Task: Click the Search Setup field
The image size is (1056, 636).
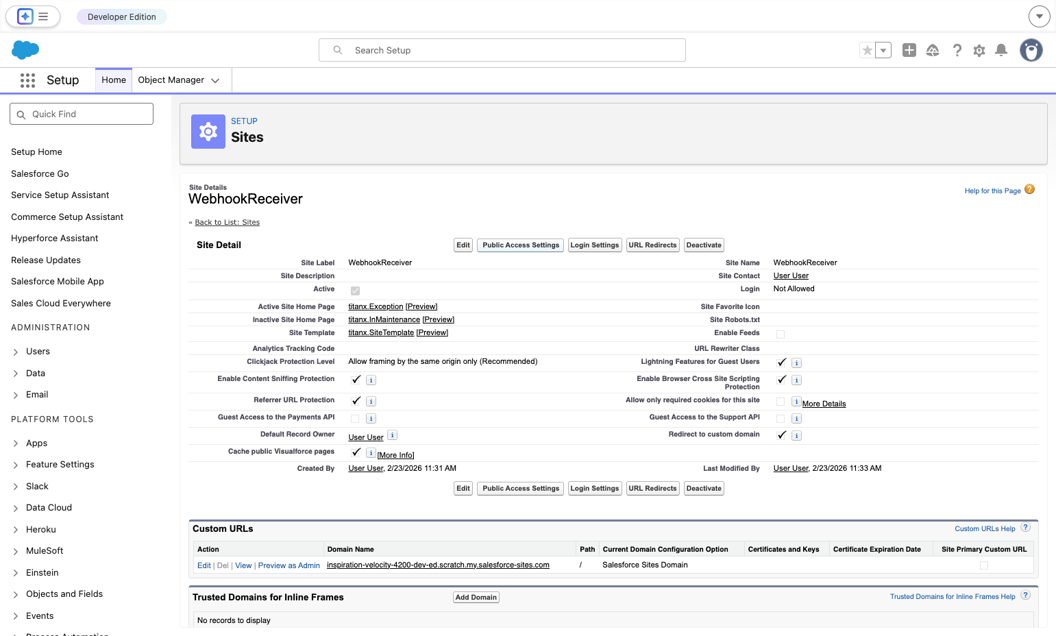Action: [502, 50]
